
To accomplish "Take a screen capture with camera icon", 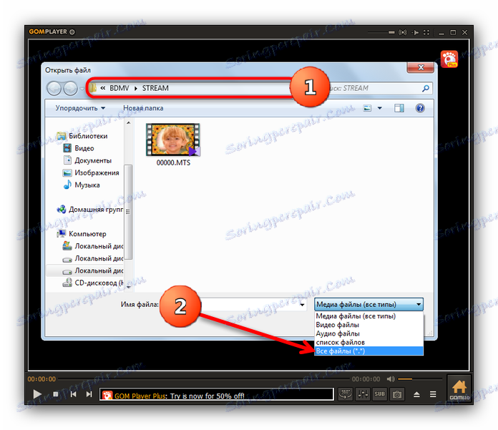I will tap(397, 394).
